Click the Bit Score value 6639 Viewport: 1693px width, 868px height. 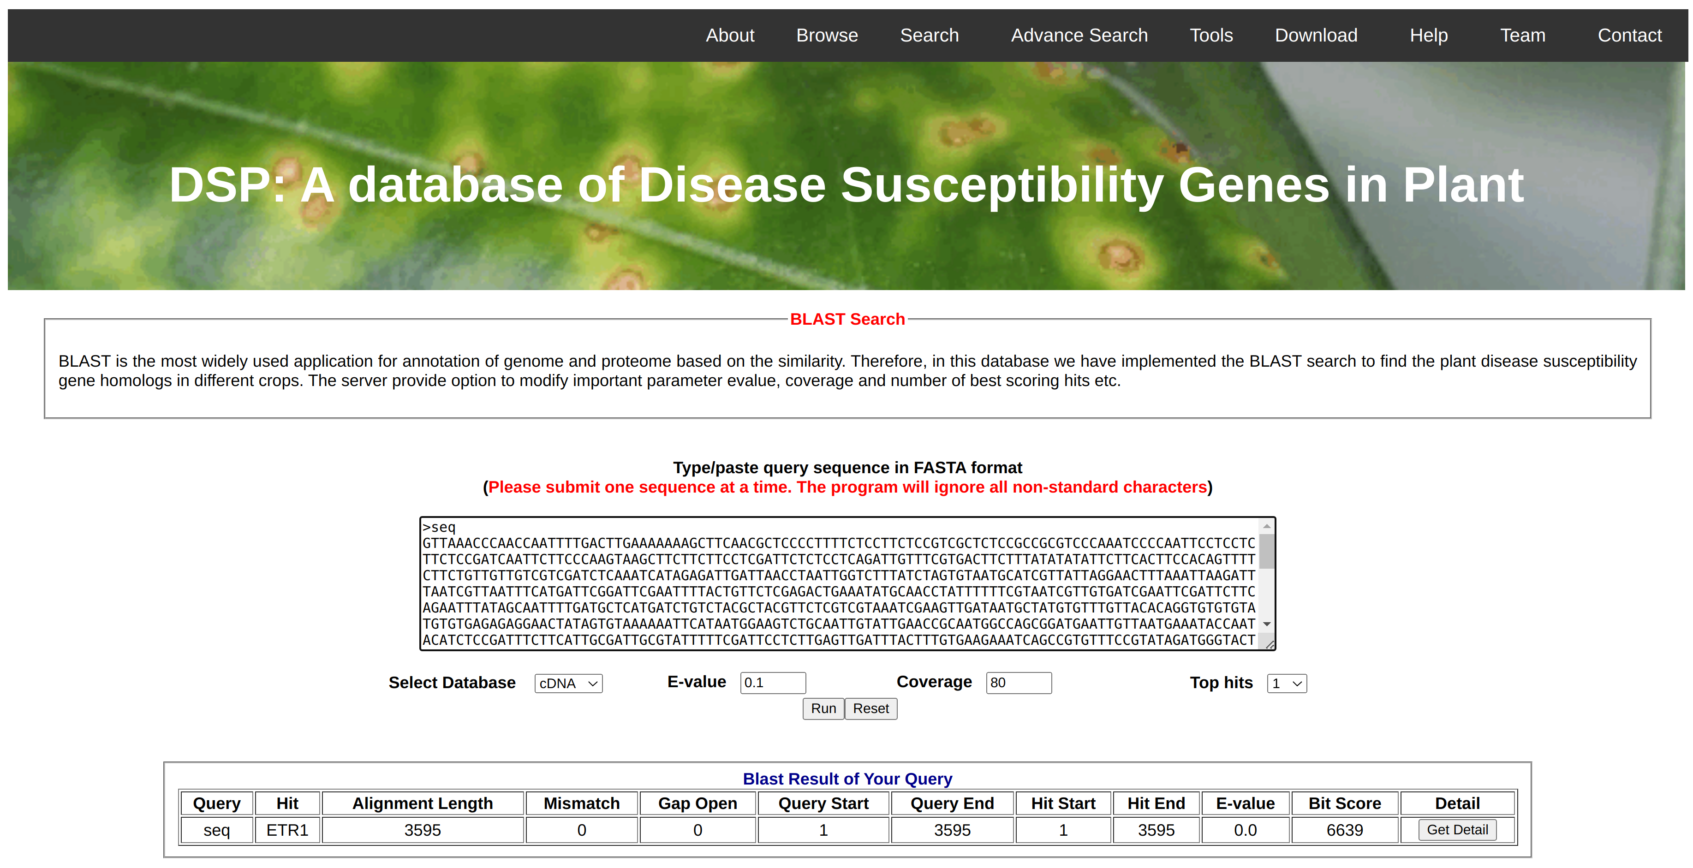click(x=1344, y=830)
